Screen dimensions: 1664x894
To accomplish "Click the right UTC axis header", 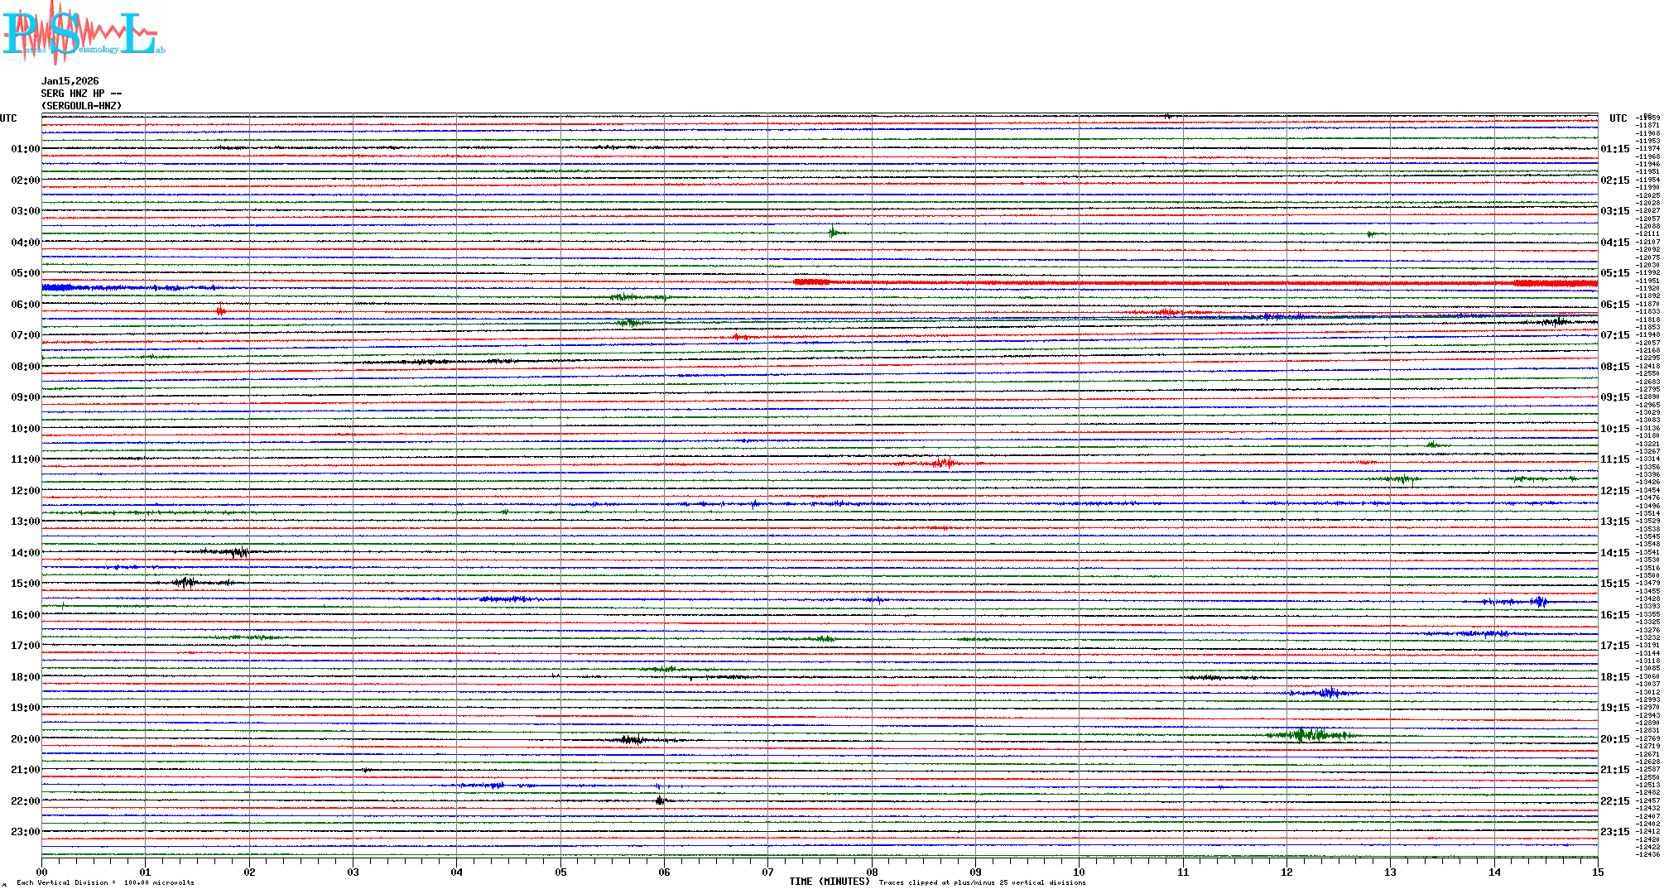I will [1618, 118].
